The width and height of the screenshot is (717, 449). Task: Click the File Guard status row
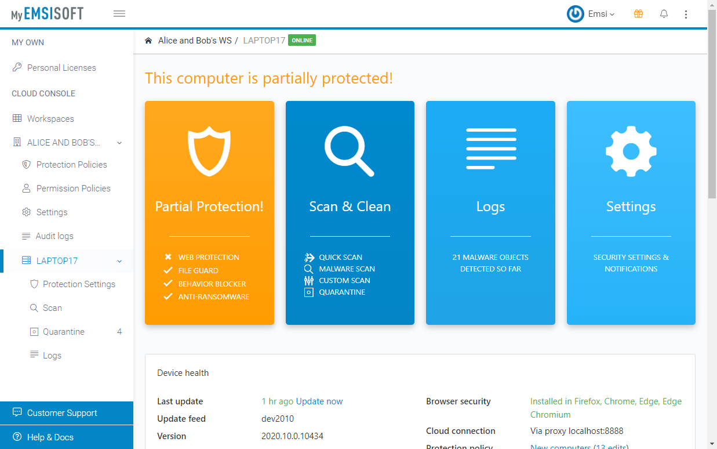click(191, 271)
